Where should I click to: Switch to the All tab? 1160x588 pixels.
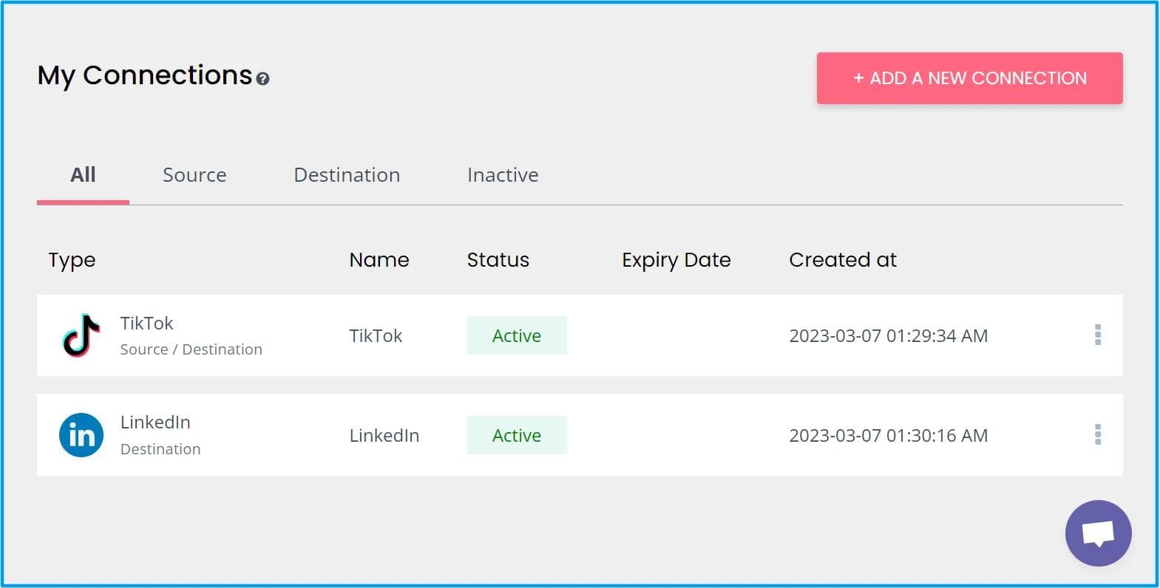(83, 175)
